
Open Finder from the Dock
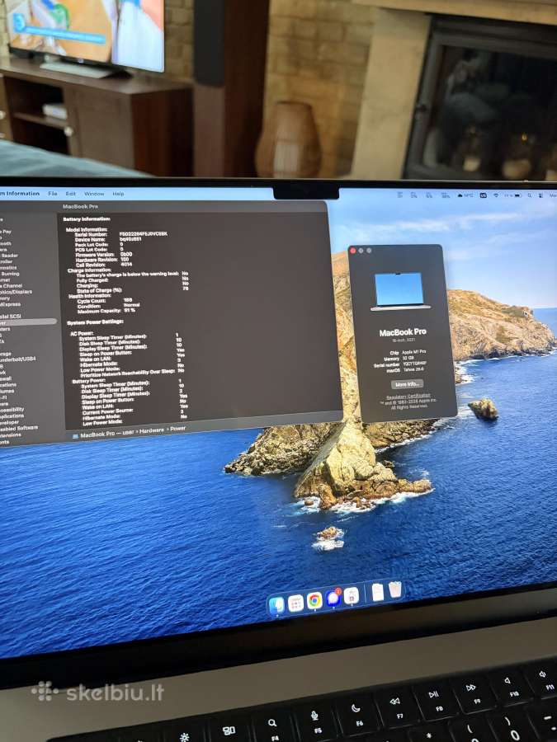pyautogui.click(x=276, y=605)
